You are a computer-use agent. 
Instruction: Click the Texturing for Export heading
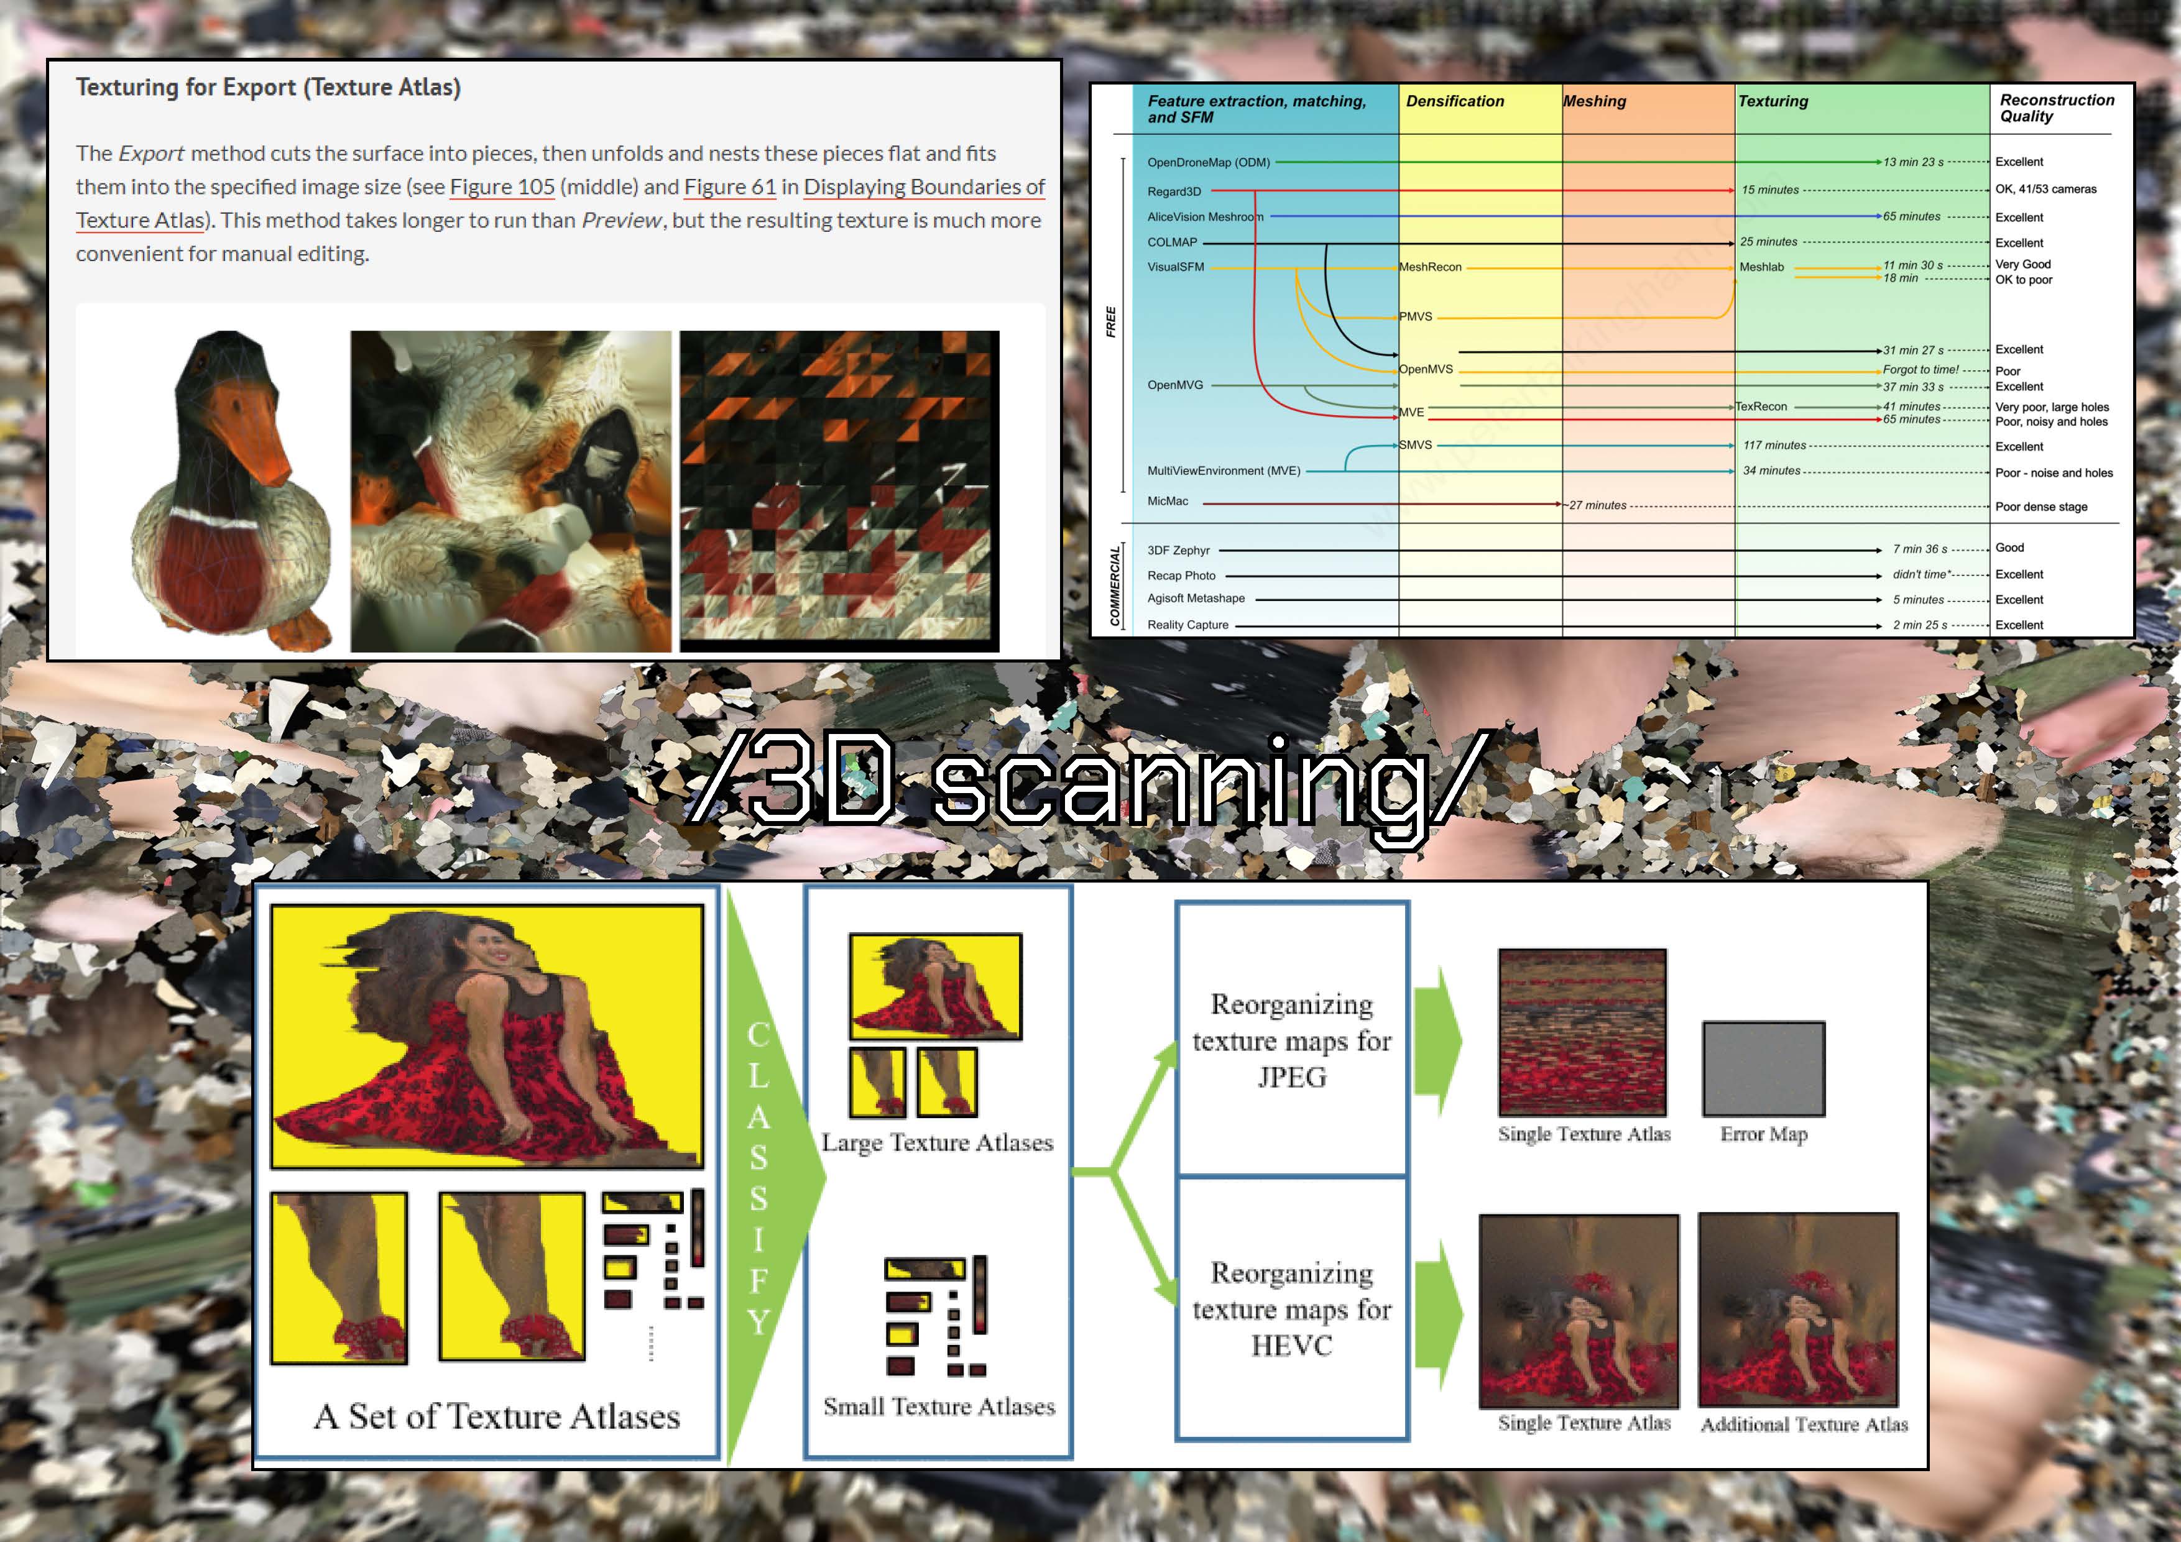pos(268,88)
